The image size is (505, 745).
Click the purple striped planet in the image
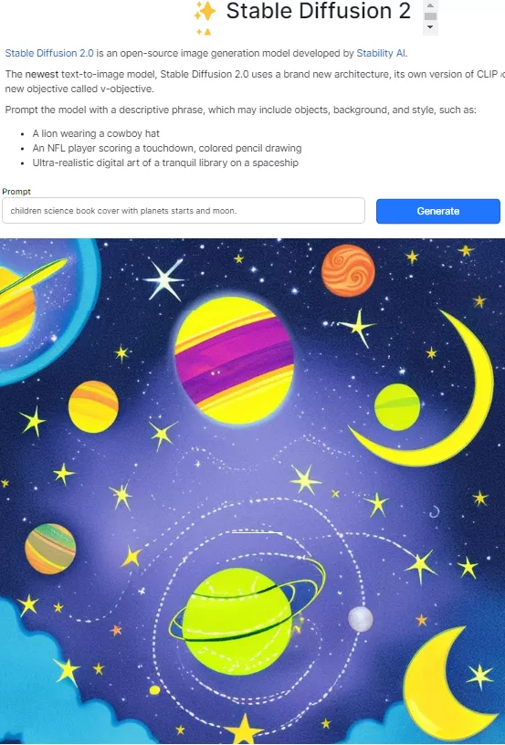(x=234, y=362)
